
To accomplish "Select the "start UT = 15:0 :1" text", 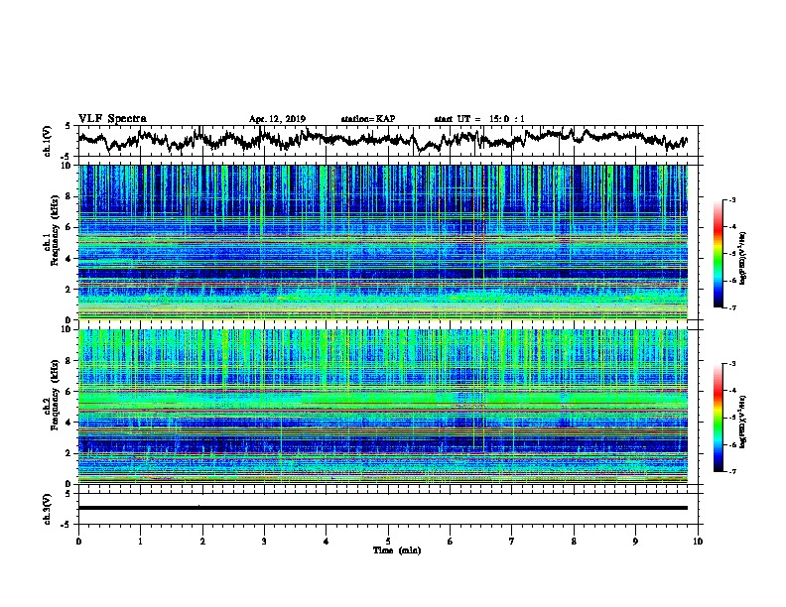I will pyautogui.click(x=479, y=119).
